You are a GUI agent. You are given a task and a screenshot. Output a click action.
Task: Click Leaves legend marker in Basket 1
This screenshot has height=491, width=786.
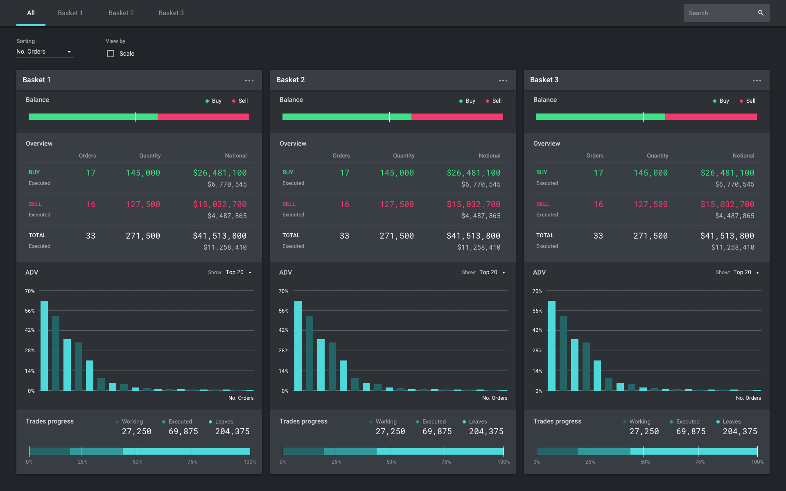tap(210, 422)
